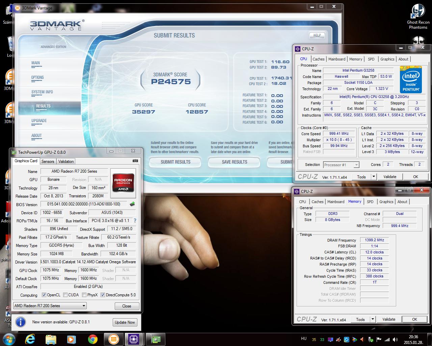
Task: Click the Driver Version text field
Action: pyautogui.click(x=88, y=262)
